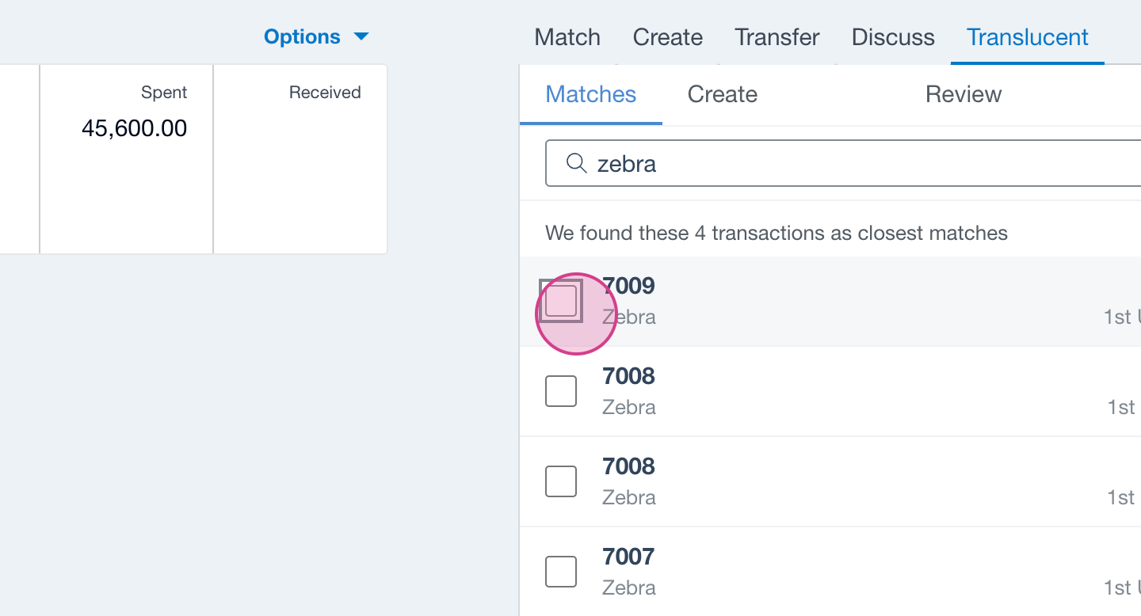Tick the checkbox for transaction 7009
This screenshot has height=616, width=1141.
pos(561,301)
